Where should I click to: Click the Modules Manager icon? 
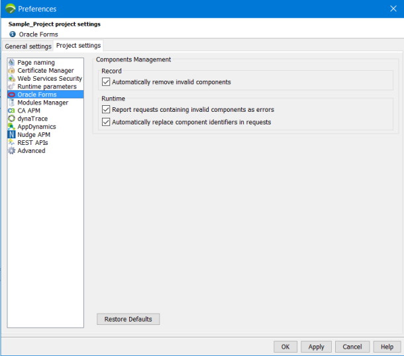(11, 103)
